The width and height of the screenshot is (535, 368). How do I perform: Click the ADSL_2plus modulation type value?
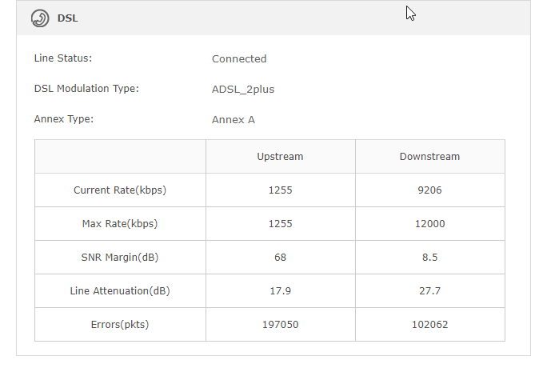243,89
